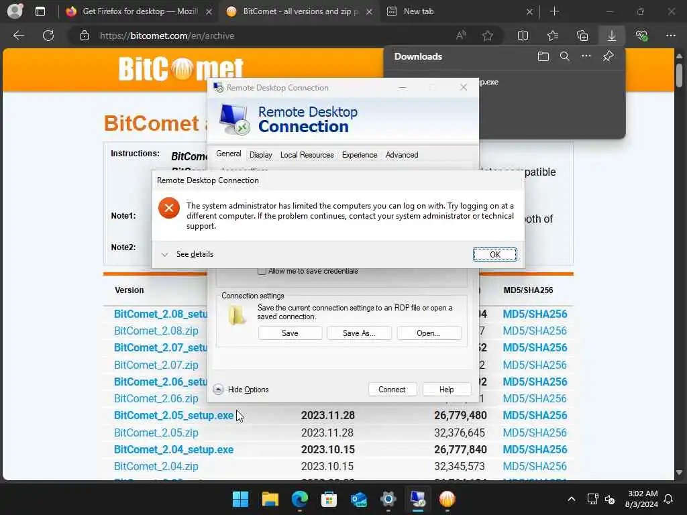Switch to the Display tab
The width and height of the screenshot is (687, 515).
[261, 155]
